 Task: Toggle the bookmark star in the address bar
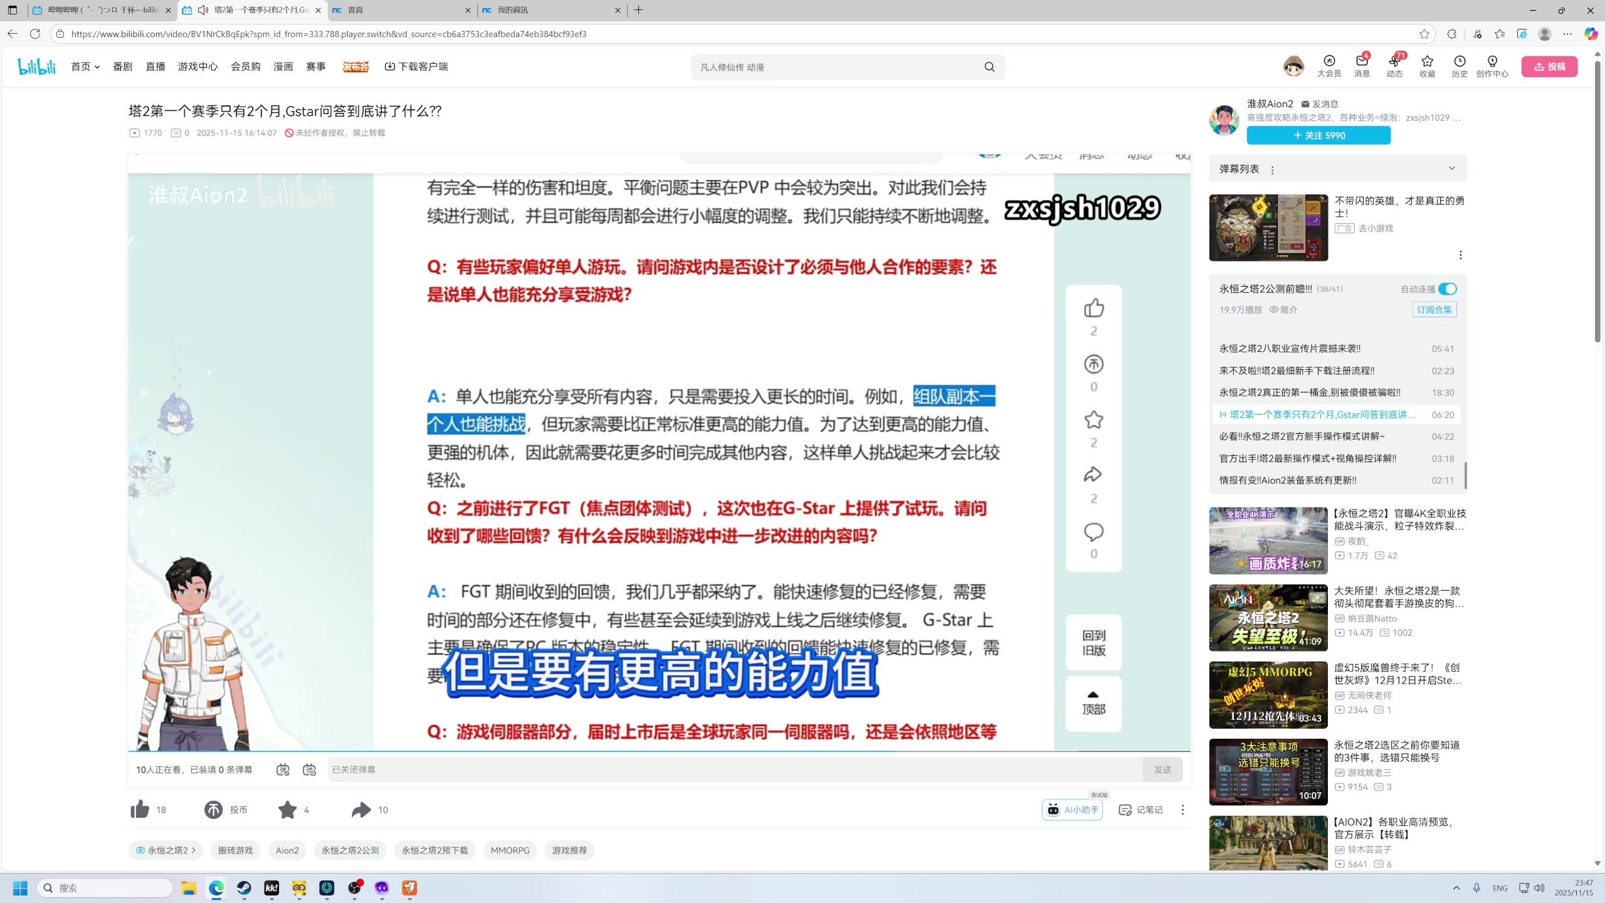pyautogui.click(x=1424, y=34)
